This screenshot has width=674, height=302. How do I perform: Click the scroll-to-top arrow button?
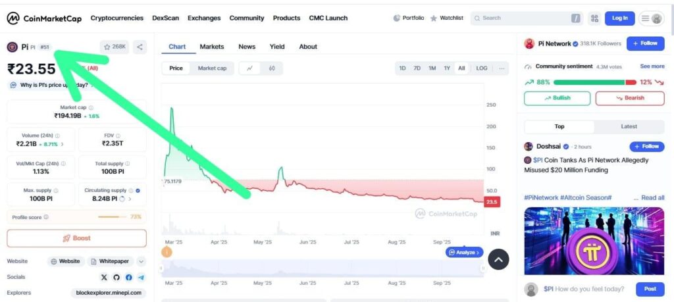click(x=498, y=260)
